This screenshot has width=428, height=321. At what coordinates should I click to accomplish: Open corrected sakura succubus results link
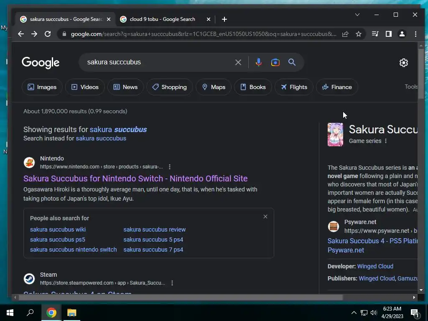[118, 130]
